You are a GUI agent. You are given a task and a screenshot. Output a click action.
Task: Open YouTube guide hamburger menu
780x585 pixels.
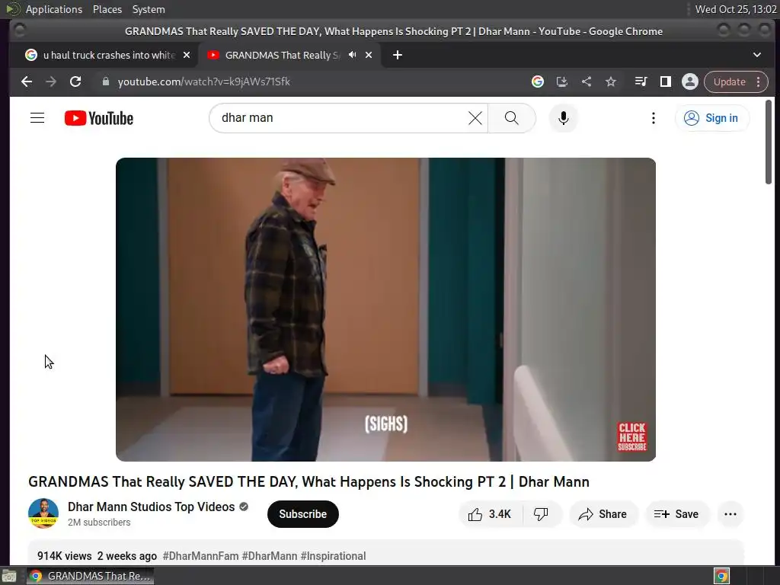click(x=37, y=118)
